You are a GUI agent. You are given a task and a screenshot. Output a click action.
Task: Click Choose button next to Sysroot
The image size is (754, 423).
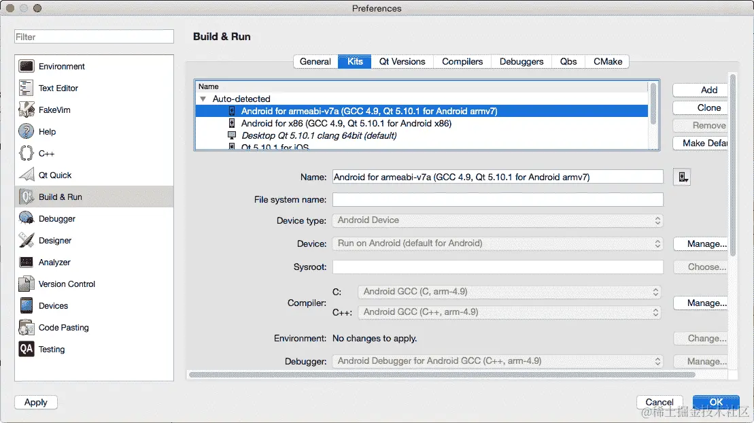700,267
